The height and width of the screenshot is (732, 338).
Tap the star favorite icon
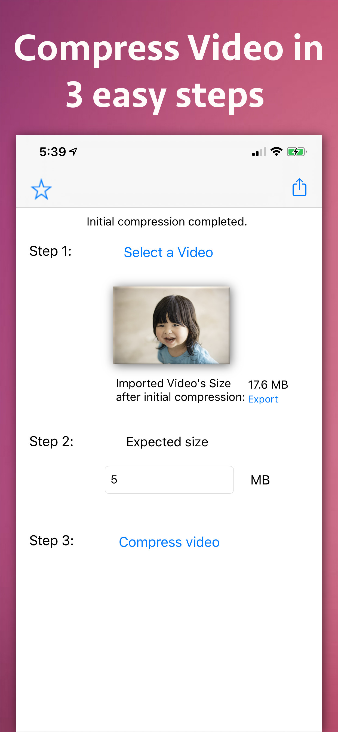[x=41, y=189]
